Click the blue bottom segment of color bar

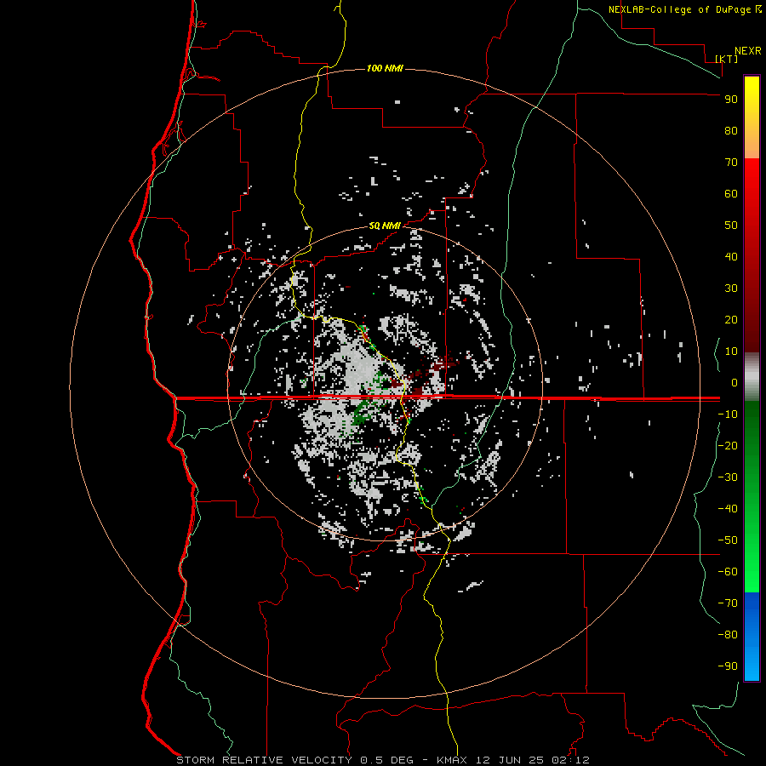[x=752, y=637]
